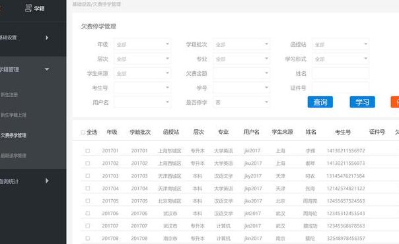
Task: Click 上海东城区 cell
Action: [170, 151]
